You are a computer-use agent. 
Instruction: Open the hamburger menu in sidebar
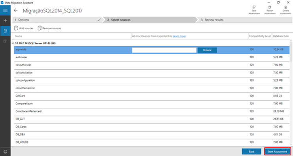point(5,10)
